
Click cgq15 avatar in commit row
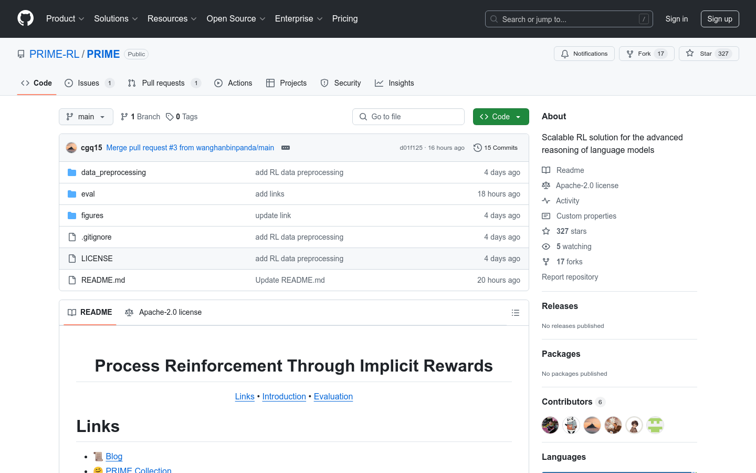click(x=71, y=148)
